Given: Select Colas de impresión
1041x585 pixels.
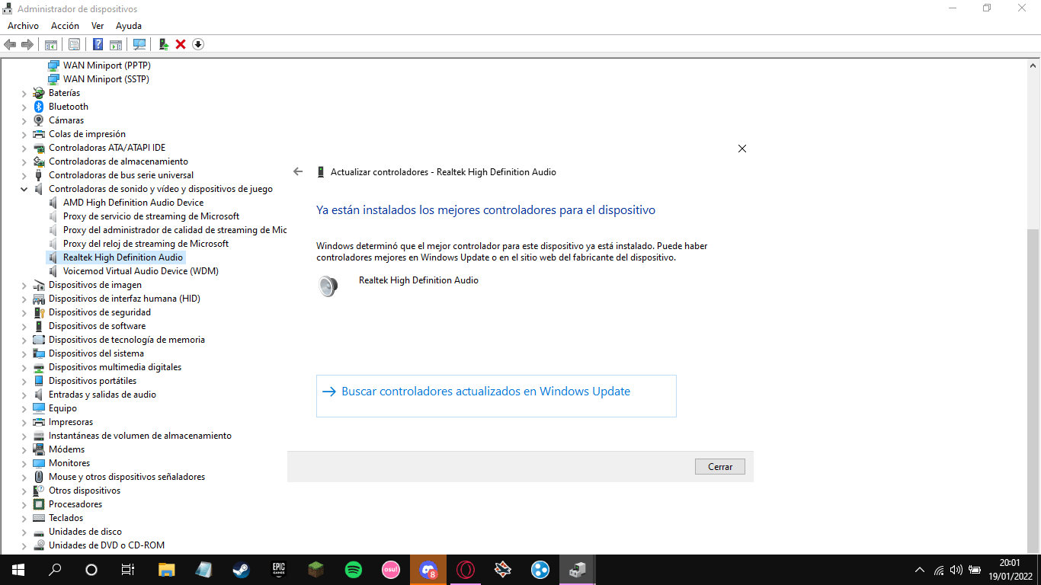Looking at the screenshot, I should click(87, 134).
